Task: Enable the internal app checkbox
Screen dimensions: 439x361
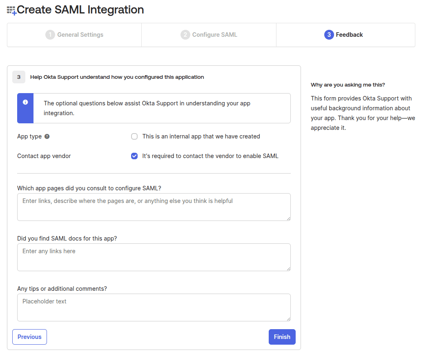Action: coord(134,136)
